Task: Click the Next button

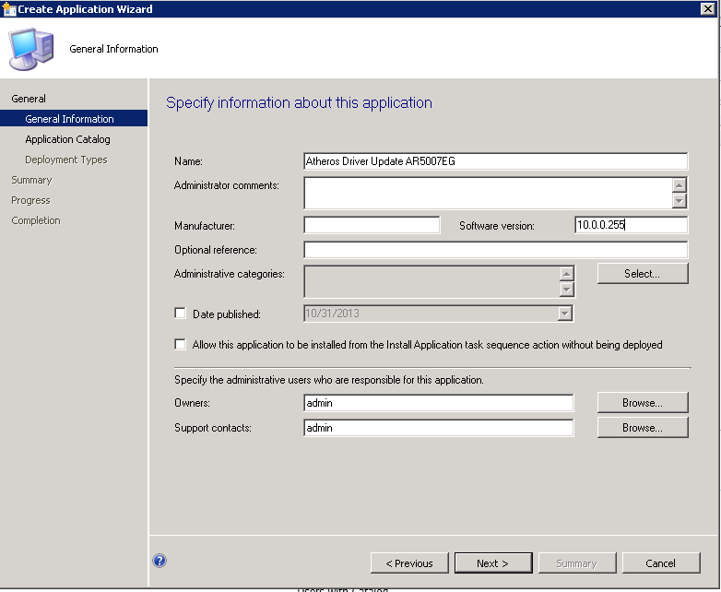Action: [492, 563]
